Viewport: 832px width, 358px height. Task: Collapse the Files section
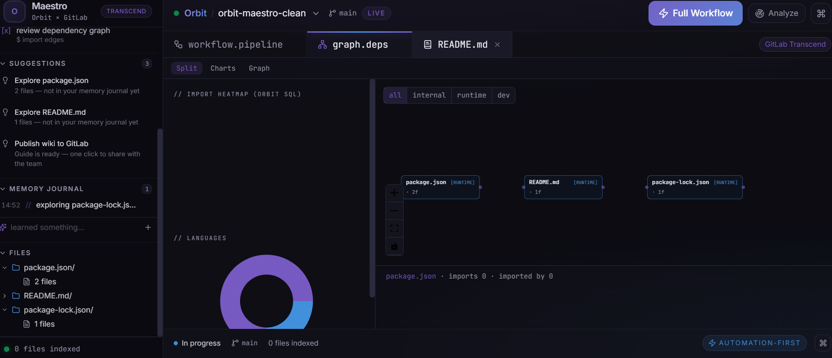[x=3, y=253]
